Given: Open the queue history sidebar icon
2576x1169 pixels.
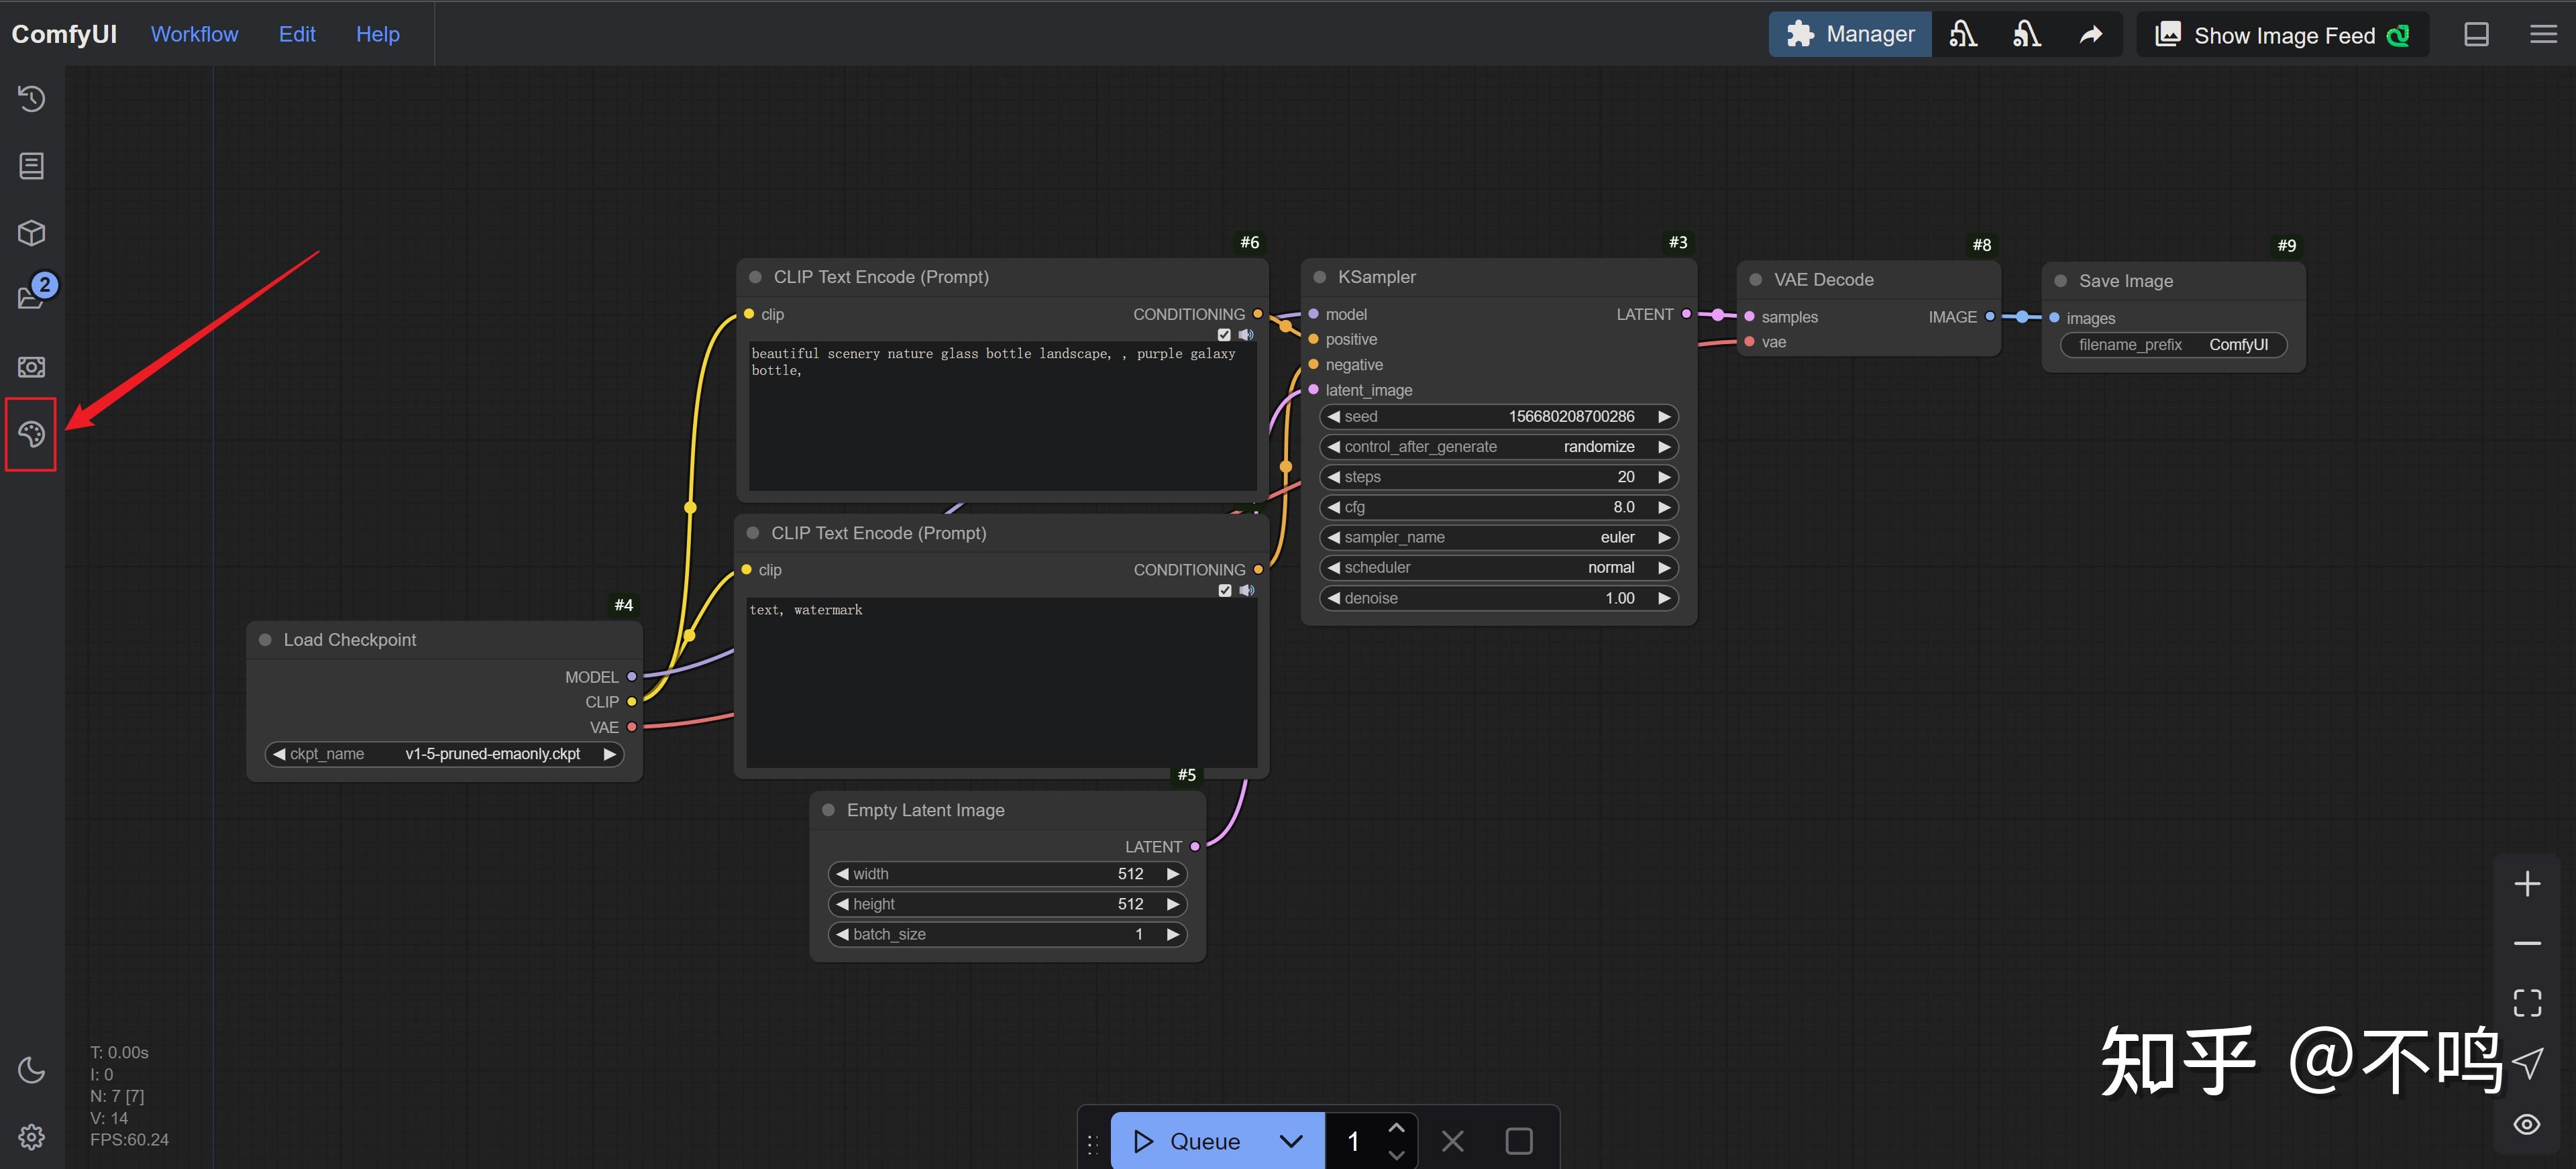Looking at the screenshot, I should click(x=31, y=99).
